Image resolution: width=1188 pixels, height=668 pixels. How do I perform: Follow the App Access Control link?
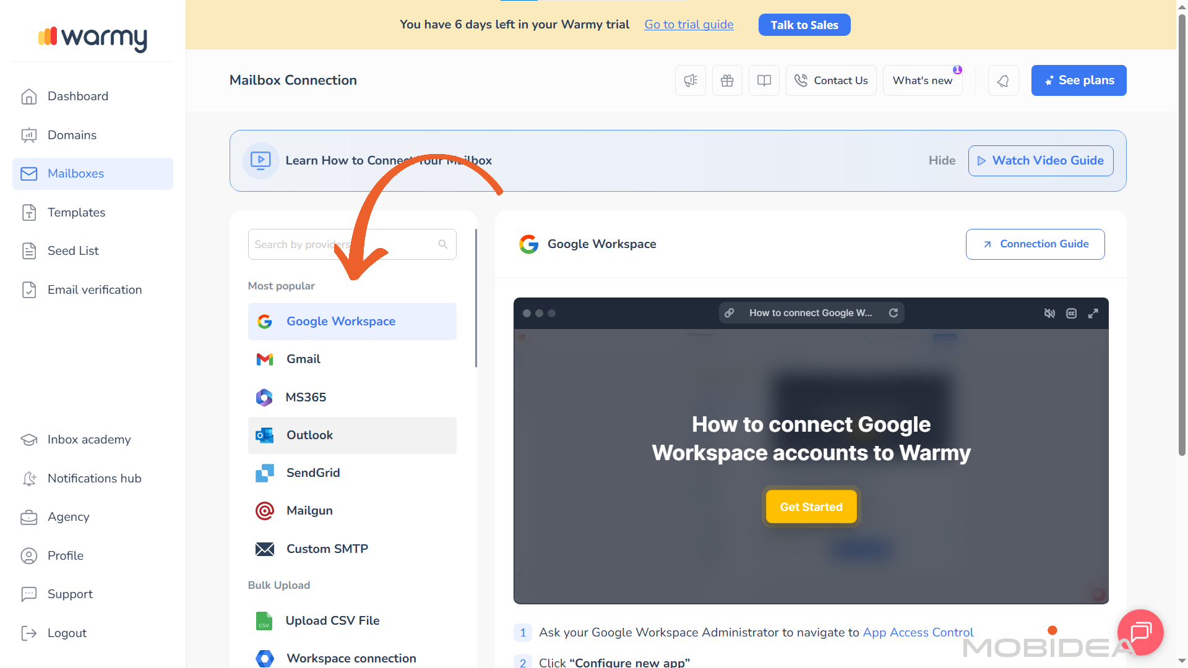pyautogui.click(x=918, y=632)
